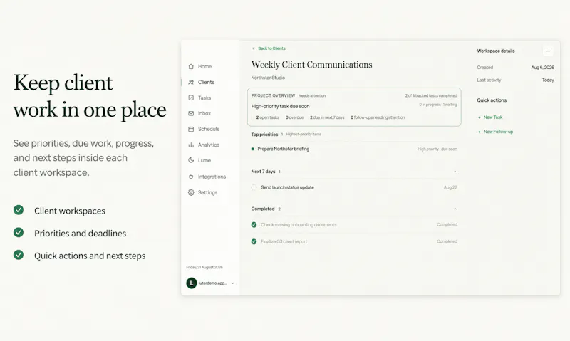Go to Tasks in the sidebar

(x=204, y=98)
